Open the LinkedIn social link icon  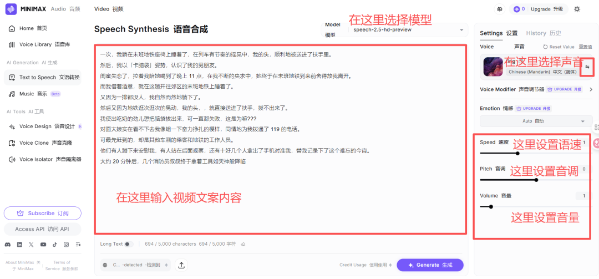(19, 244)
